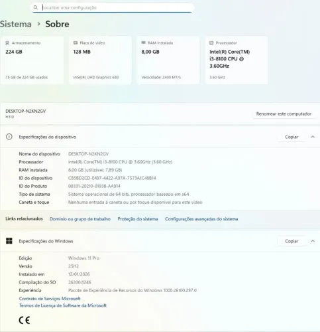This screenshot has height=332, width=320.
Task: Select the OS build 26200.8246
Action: click(x=80, y=282)
